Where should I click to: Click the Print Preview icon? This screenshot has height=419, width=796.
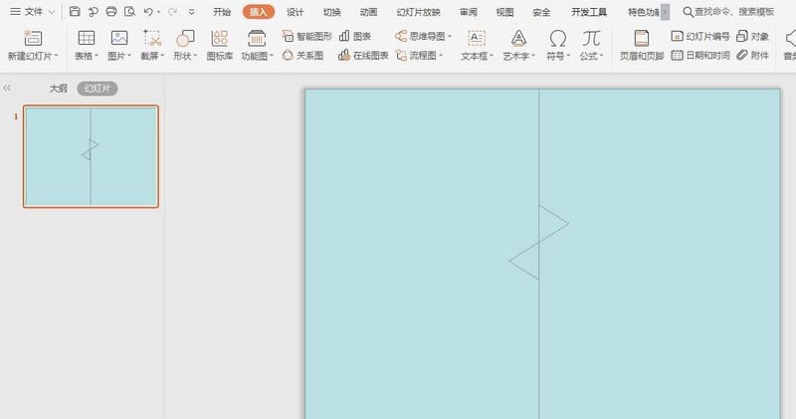tap(129, 11)
